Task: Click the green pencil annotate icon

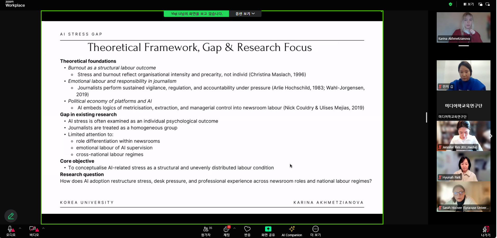Action: [x=11, y=216]
